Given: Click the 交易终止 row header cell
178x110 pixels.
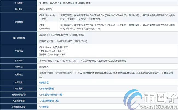Looking at the screenshot, I should 19,74.
